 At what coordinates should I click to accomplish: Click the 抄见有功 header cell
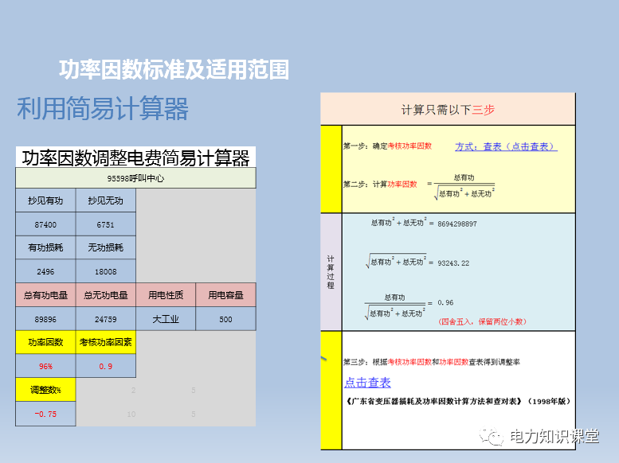pyautogui.click(x=45, y=200)
